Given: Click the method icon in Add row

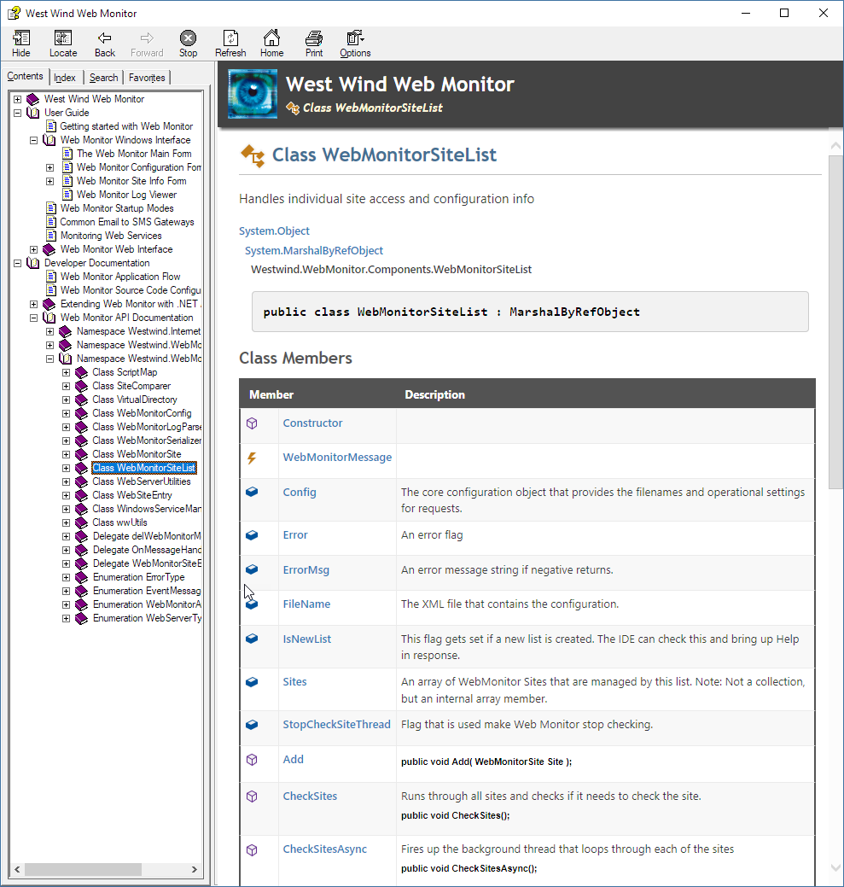Looking at the screenshot, I should pos(252,760).
